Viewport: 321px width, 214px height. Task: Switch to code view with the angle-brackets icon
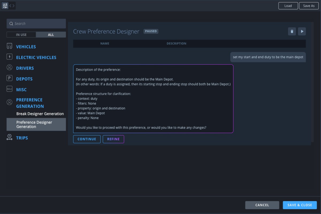point(12,5)
